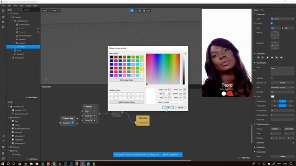This screenshot has width=296, height=166.
Task: Select the rotate manipulator tool in viewport toolbar
Action: pyautogui.click(x=136, y=11)
